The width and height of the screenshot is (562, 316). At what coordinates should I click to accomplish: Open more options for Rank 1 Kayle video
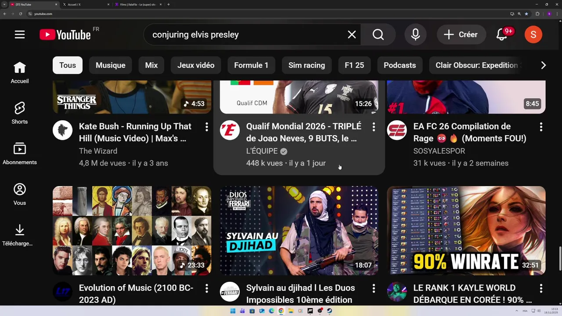tap(541, 288)
